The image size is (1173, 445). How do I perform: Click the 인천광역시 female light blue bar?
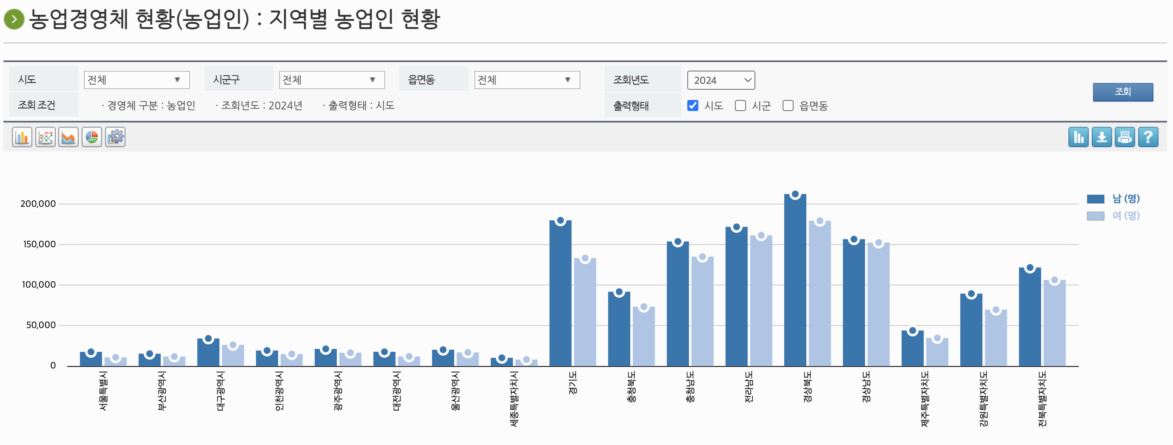[291, 360]
